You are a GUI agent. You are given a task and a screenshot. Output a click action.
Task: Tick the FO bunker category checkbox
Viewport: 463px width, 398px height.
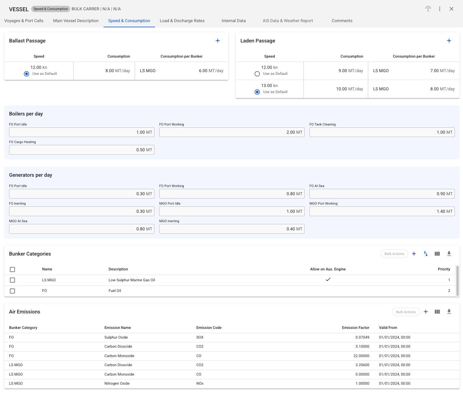(x=12, y=291)
